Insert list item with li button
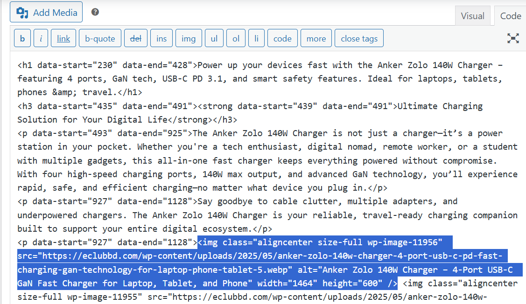526x304 pixels. pos(256,38)
